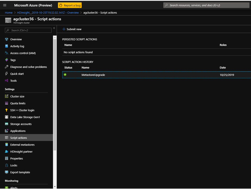Click the Status column header in history
The image size is (251, 189).
68,67
